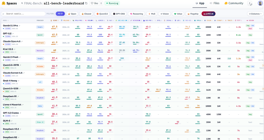
Task: Switch to the App tab
Action: [200, 3]
